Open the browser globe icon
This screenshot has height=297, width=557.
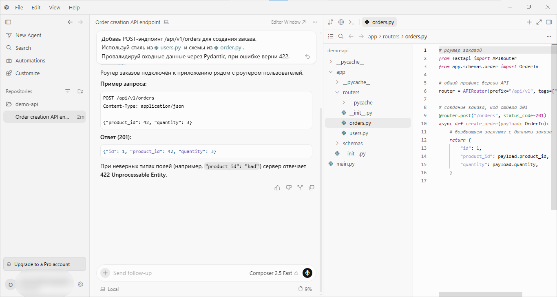pos(341,22)
